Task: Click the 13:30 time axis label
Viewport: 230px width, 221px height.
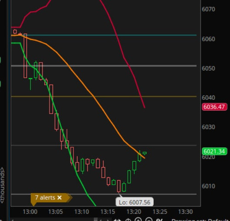Action: pyautogui.click(x=185, y=212)
